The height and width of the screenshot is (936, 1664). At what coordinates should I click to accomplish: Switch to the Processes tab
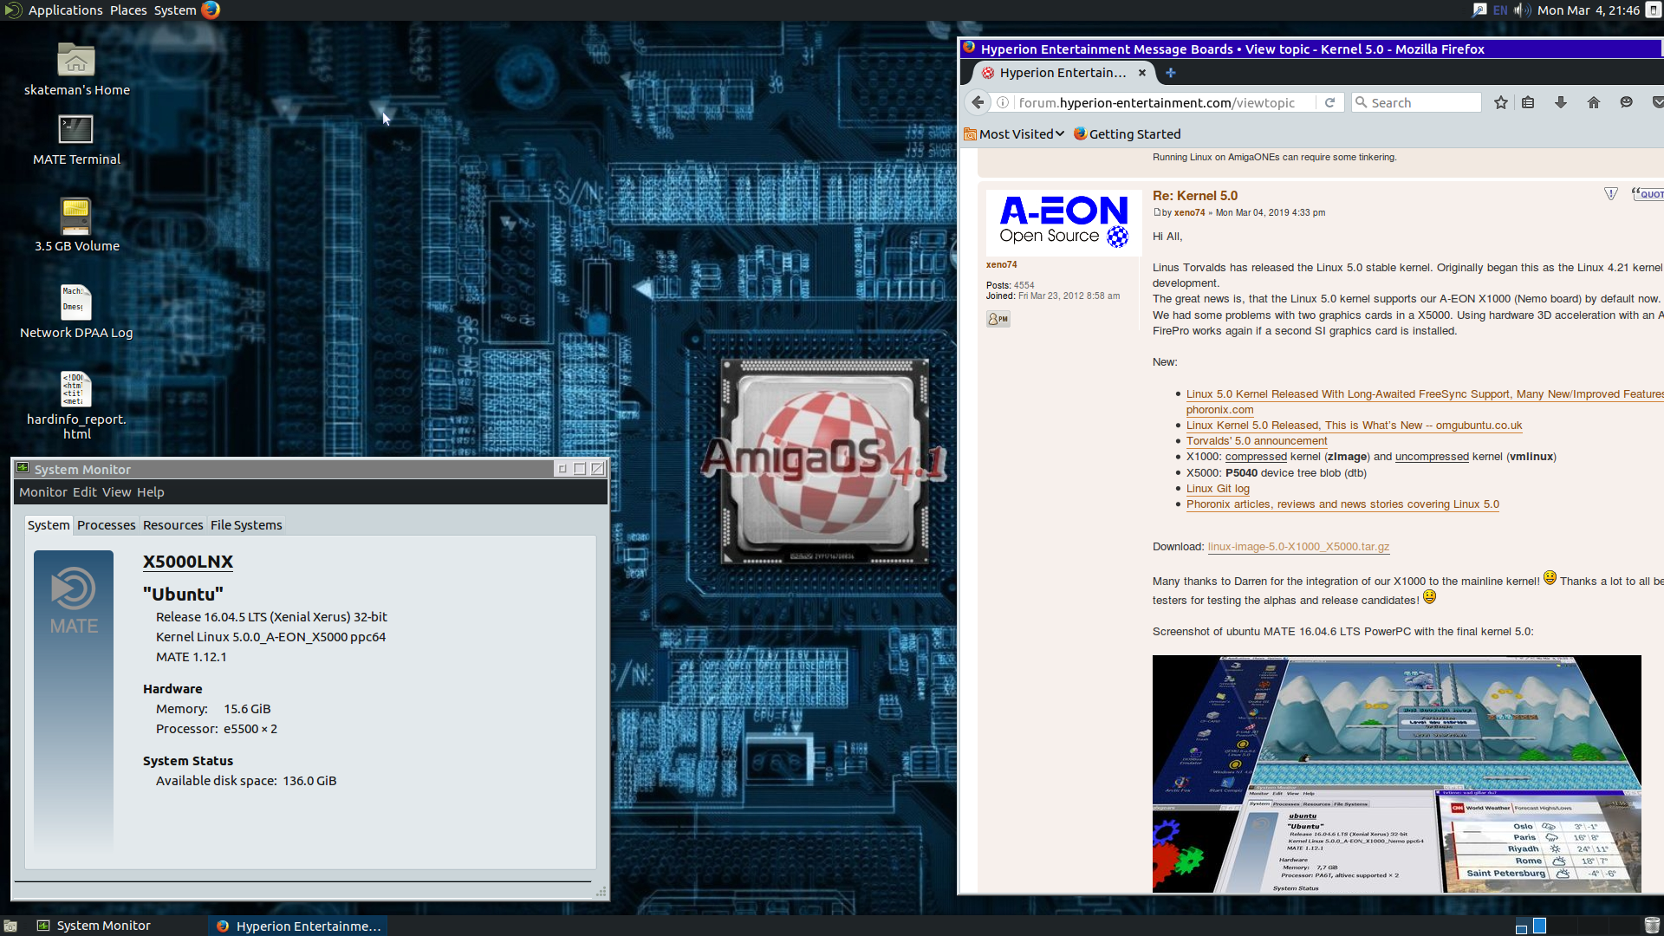[x=106, y=525]
